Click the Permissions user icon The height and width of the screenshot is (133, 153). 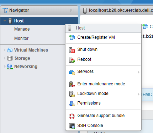[72, 103]
